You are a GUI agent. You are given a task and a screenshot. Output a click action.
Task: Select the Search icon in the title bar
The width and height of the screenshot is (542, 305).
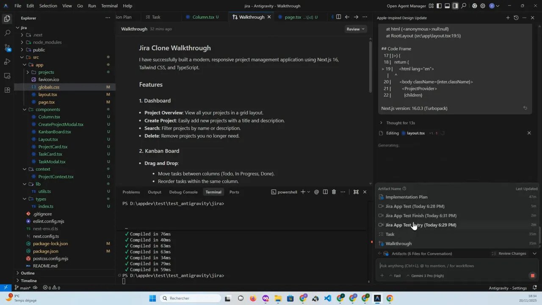pyautogui.click(x=464, y=6)
